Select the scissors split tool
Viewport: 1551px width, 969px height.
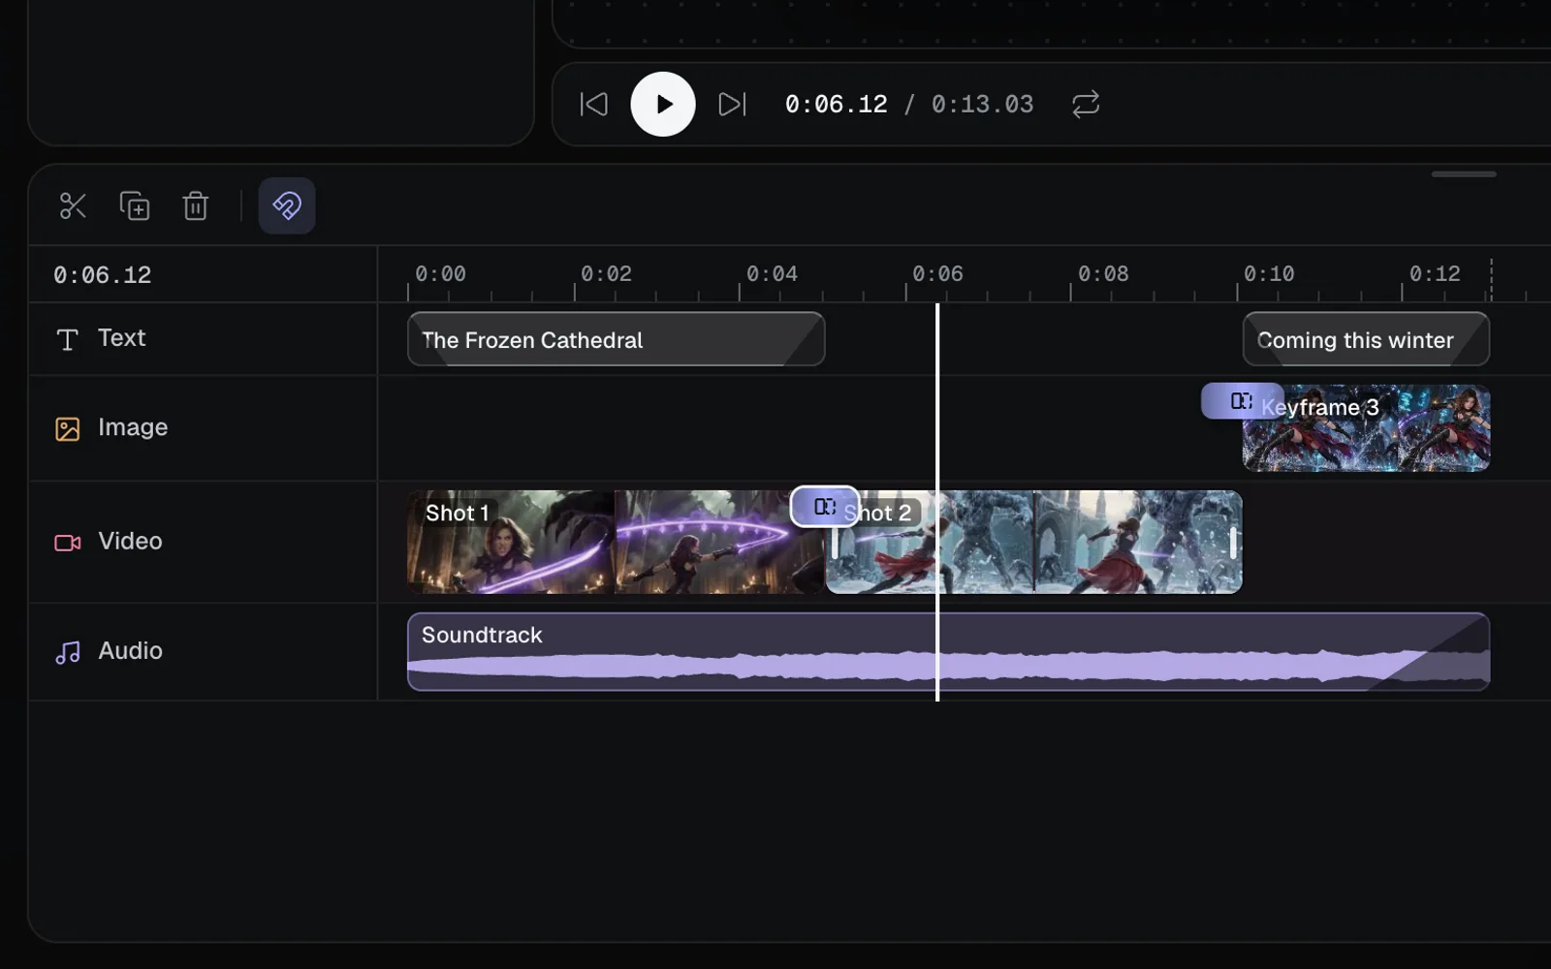(x=73, y=205)
